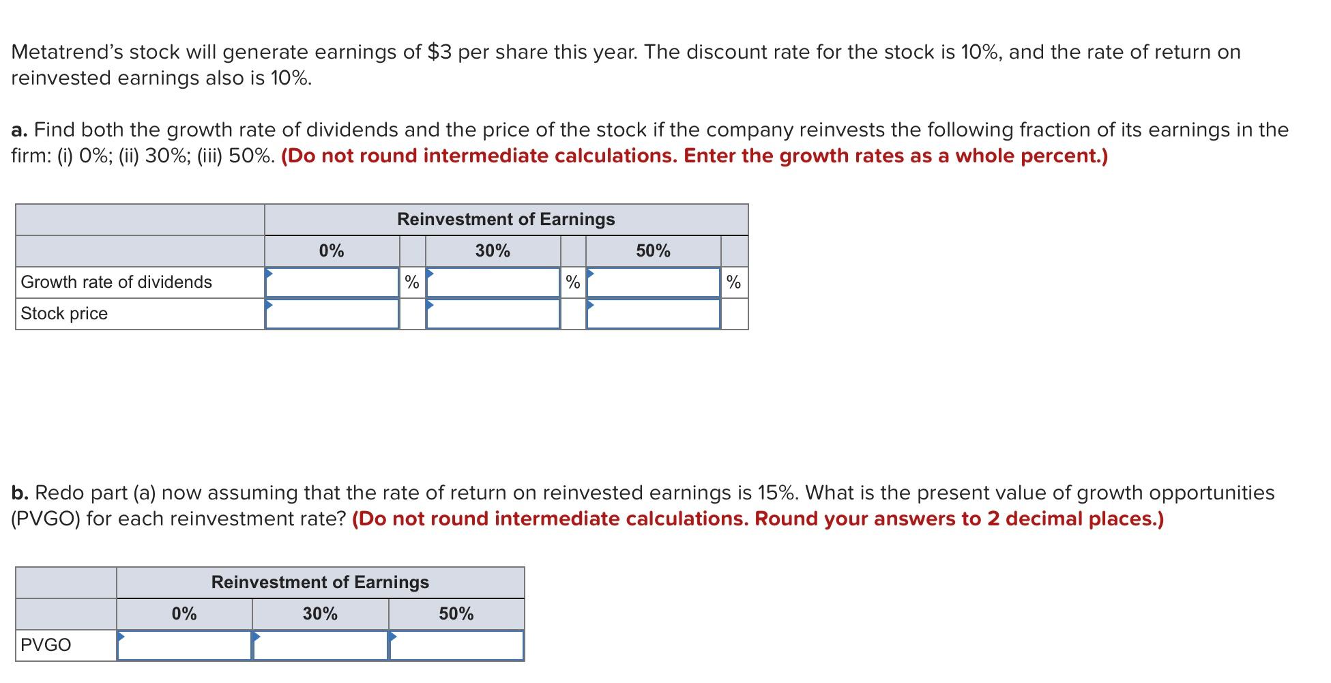1331x683 pixels.
Task: Select the growth rate input under 50% column
Action: [x=652, y=282]
